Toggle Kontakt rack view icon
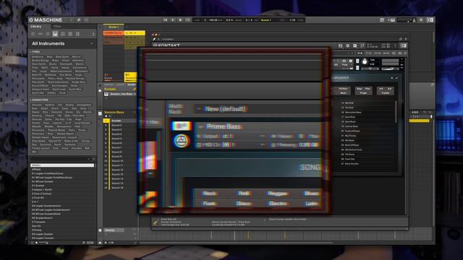The width and height of the screenshot is (463, 260). click(x=355, y=45)
